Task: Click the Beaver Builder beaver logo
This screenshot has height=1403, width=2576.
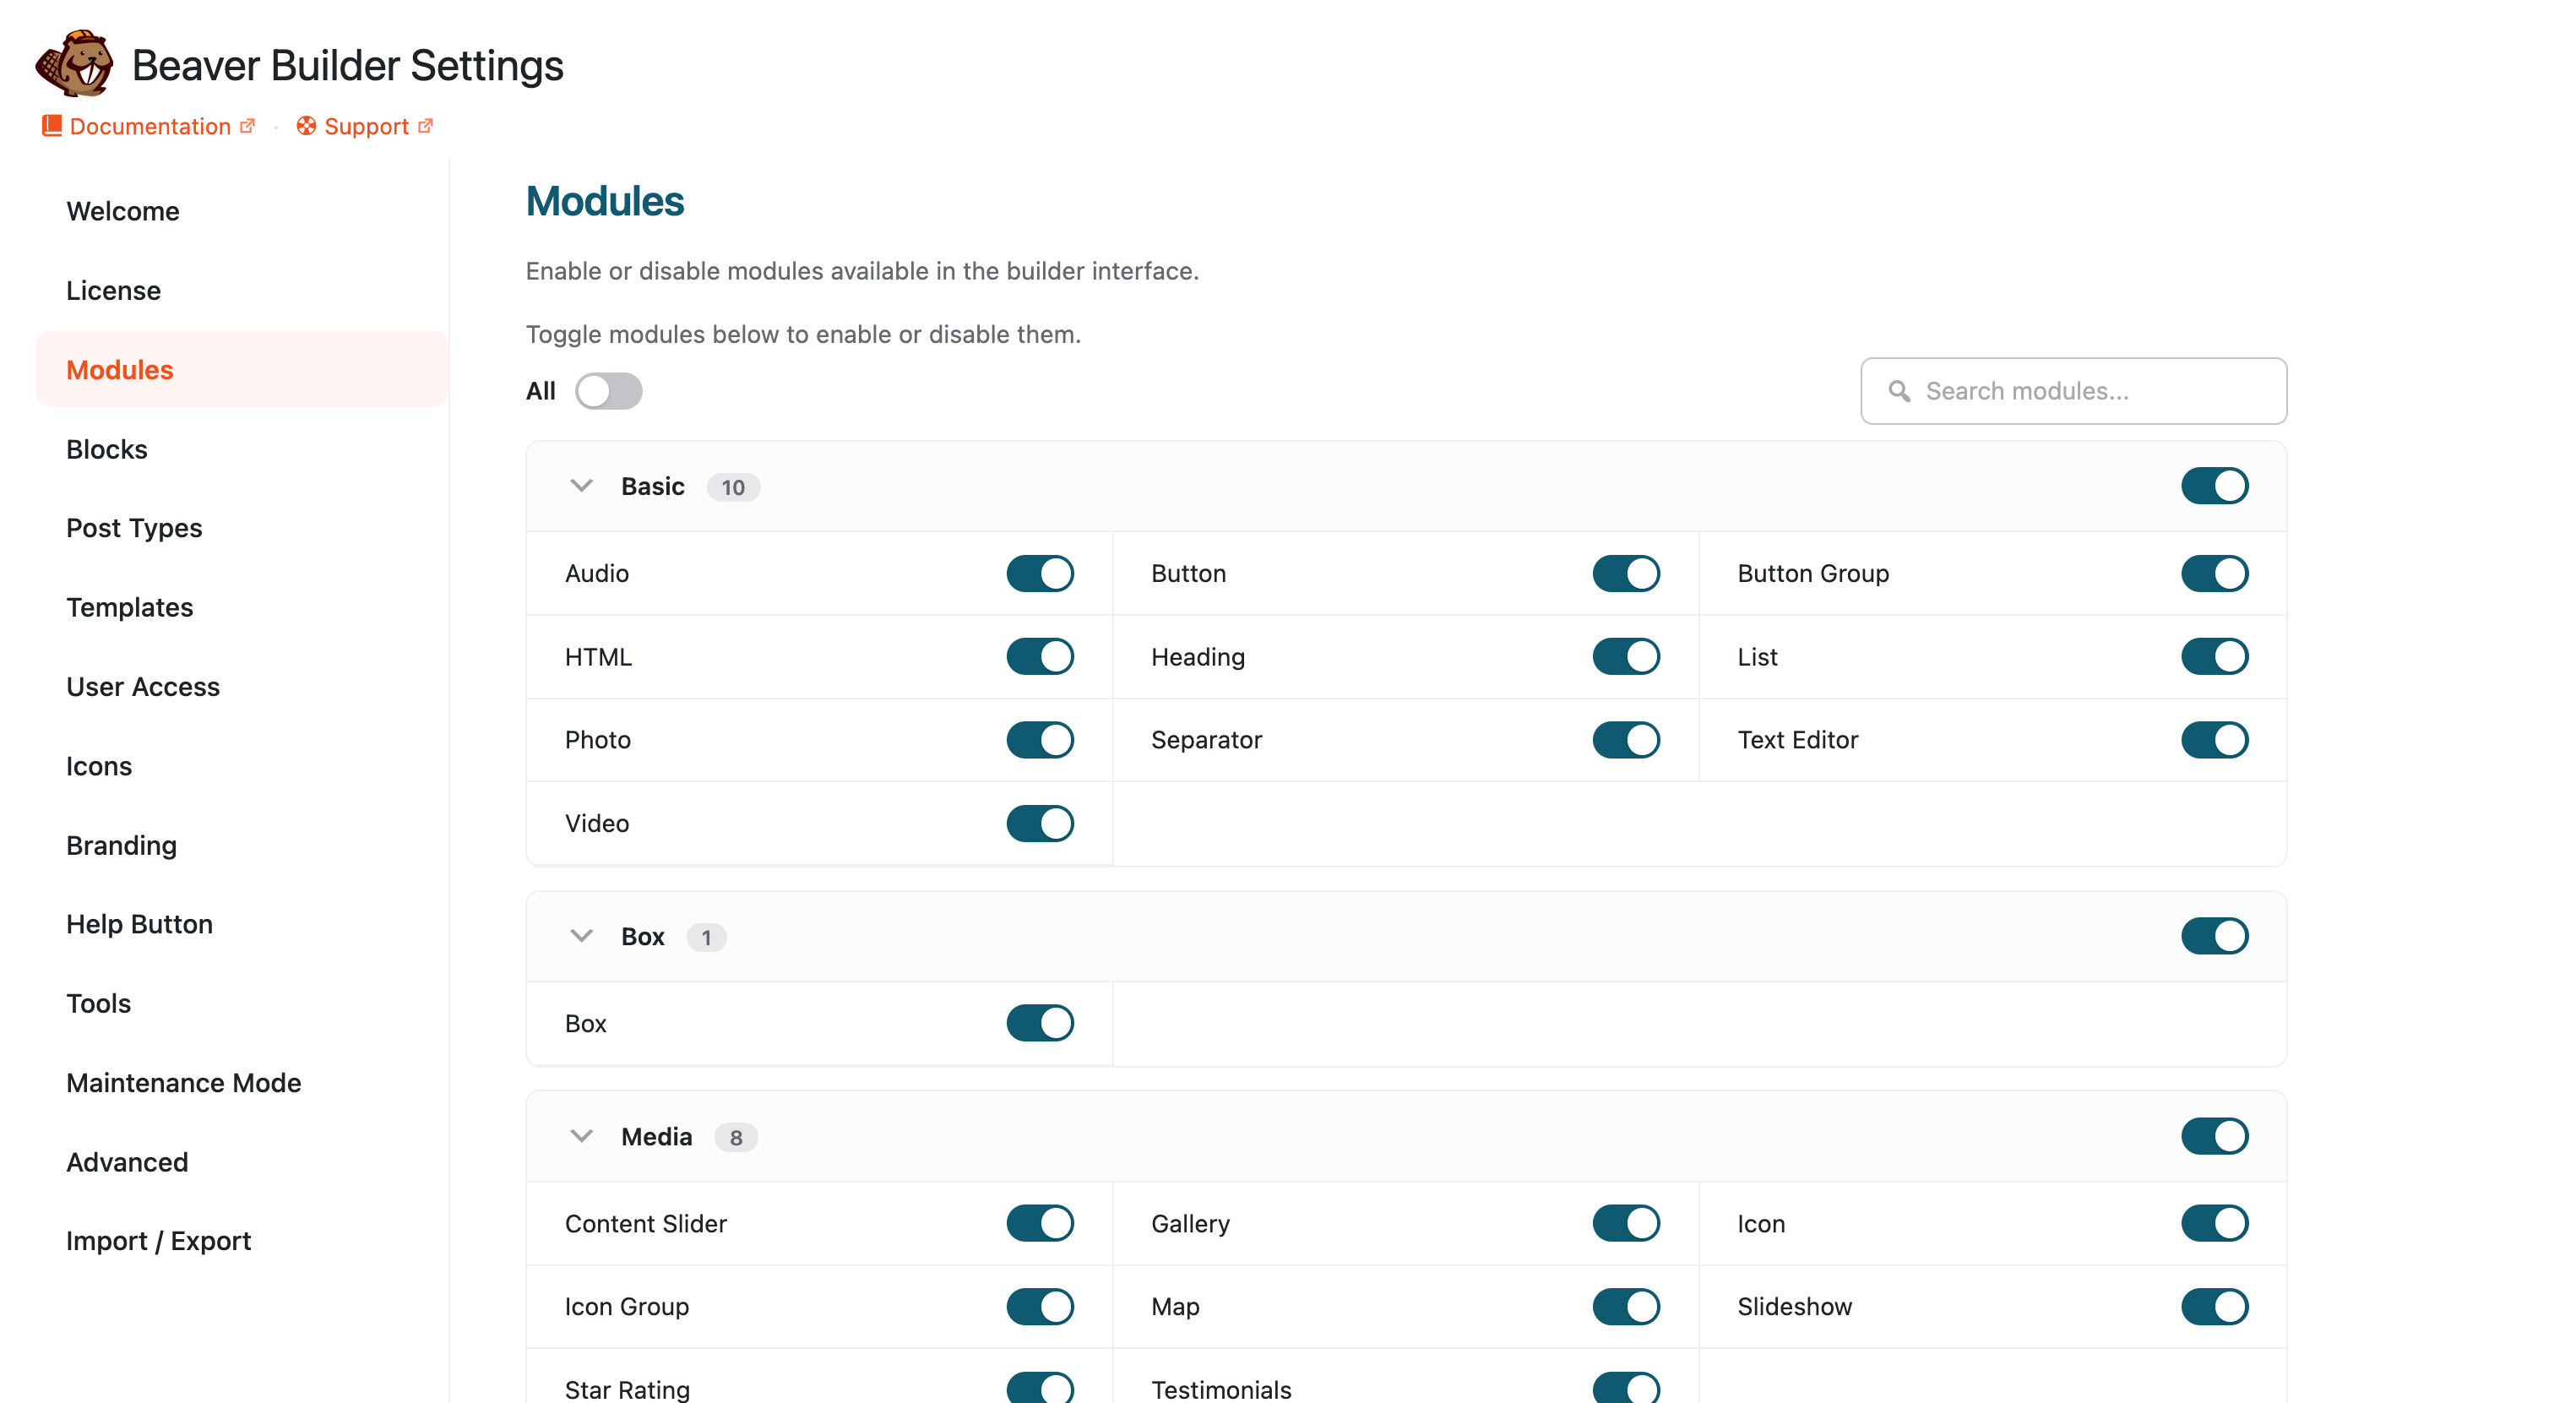Action: pyautogui.click(x=75, y=63)
